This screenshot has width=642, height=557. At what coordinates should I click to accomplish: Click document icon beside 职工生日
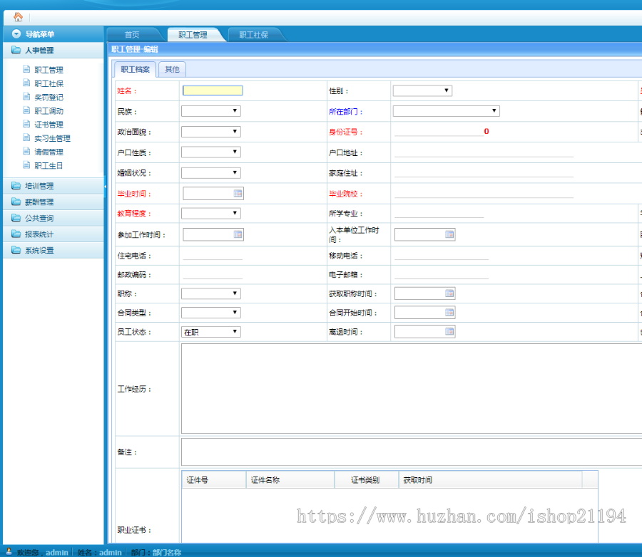tap(26, 165)
